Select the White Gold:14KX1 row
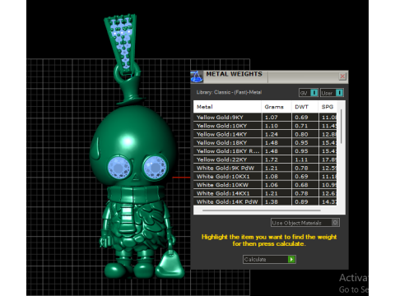The image size is (395, 296). point(265,193)
